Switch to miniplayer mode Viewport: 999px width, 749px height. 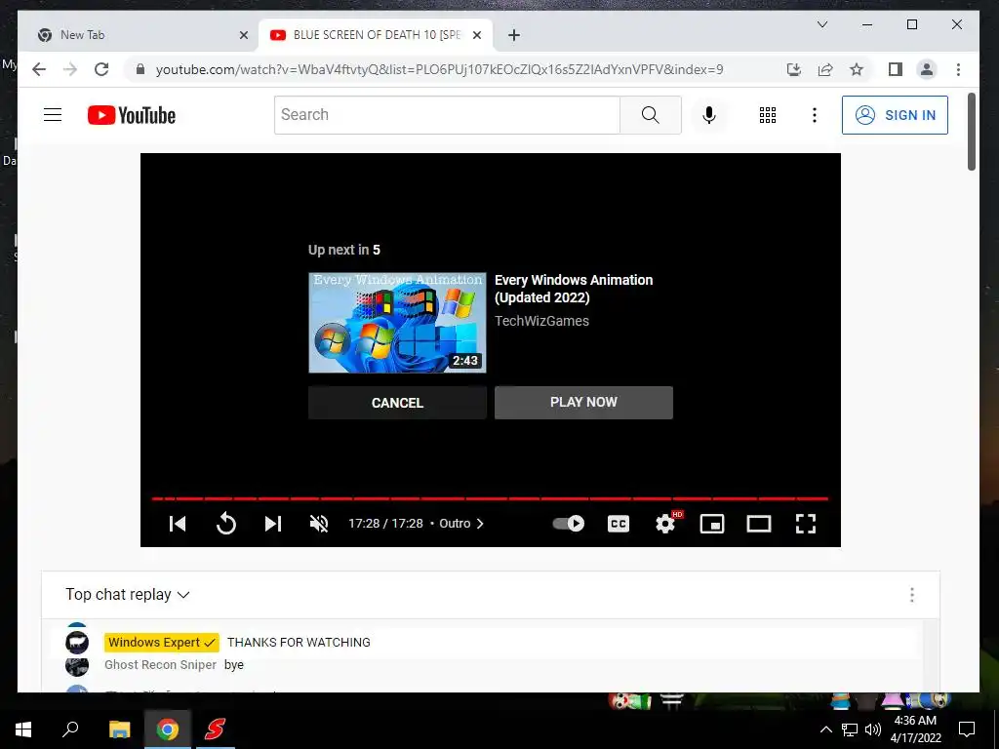711,524
